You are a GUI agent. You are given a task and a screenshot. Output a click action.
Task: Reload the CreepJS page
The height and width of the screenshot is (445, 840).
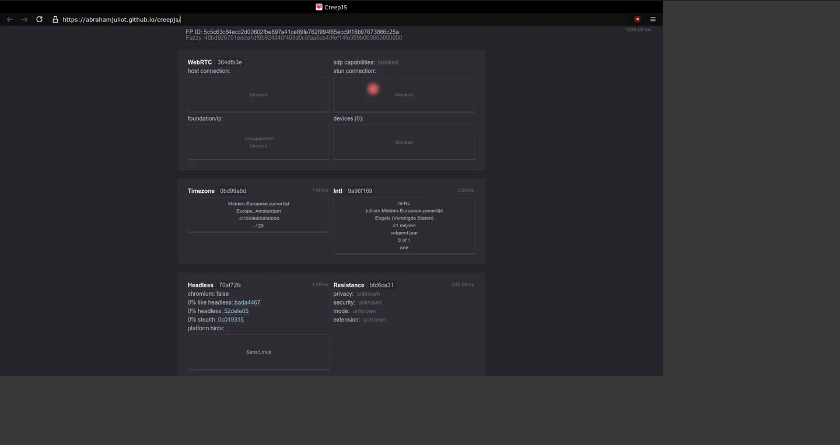(39, 19)
